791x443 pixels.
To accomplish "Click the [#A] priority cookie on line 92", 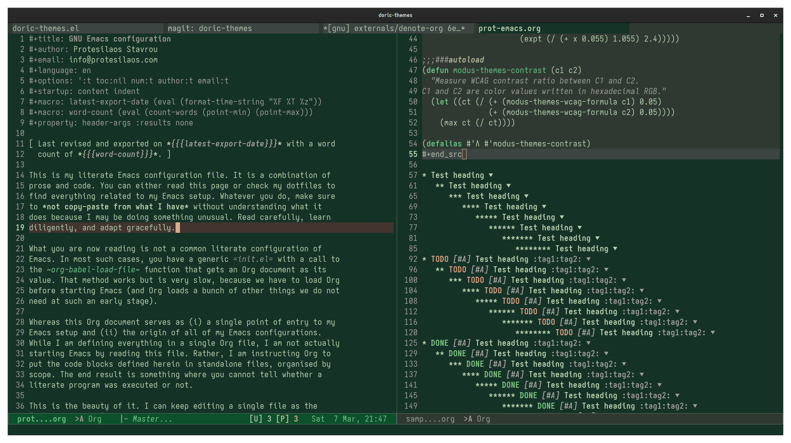I will click(x=462, y=259).
